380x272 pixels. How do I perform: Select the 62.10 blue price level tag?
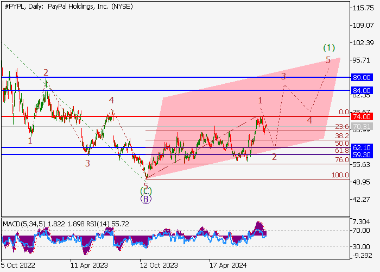point(361,147)
